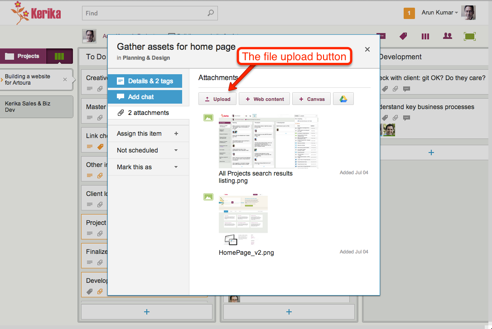The image size is (492, 329).
Task: Click the Planning & Design column link
Action: (146, 58)
